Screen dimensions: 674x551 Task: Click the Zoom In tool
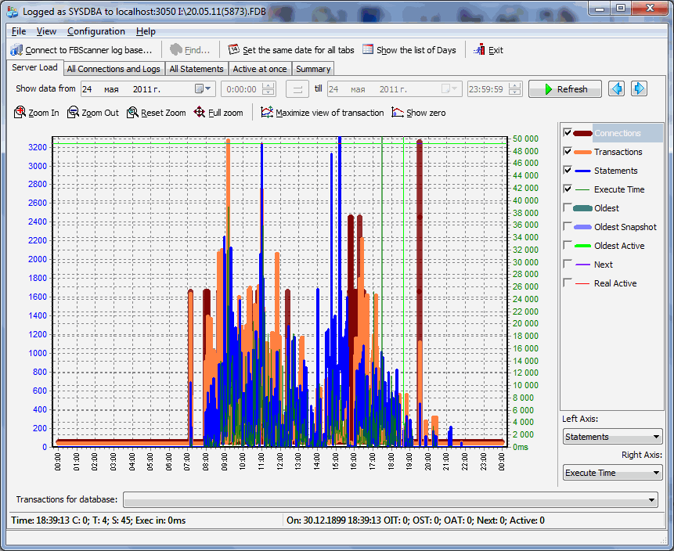click(36, 113)
